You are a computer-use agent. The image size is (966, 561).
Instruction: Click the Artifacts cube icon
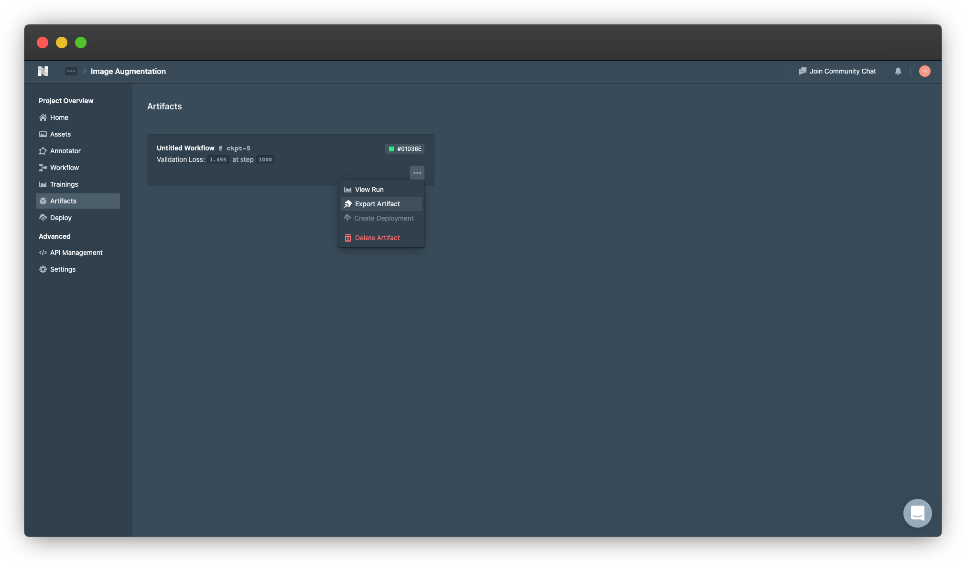coord(43,201)
